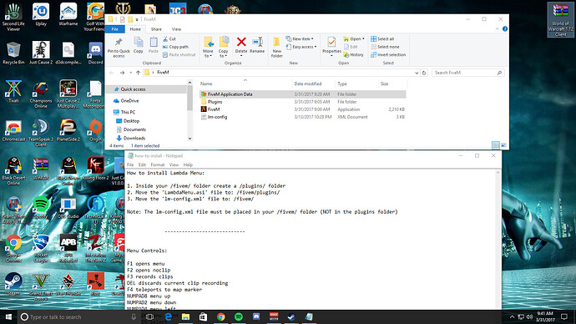Open Spotify from the taskbar

click(x=239, y=316)
